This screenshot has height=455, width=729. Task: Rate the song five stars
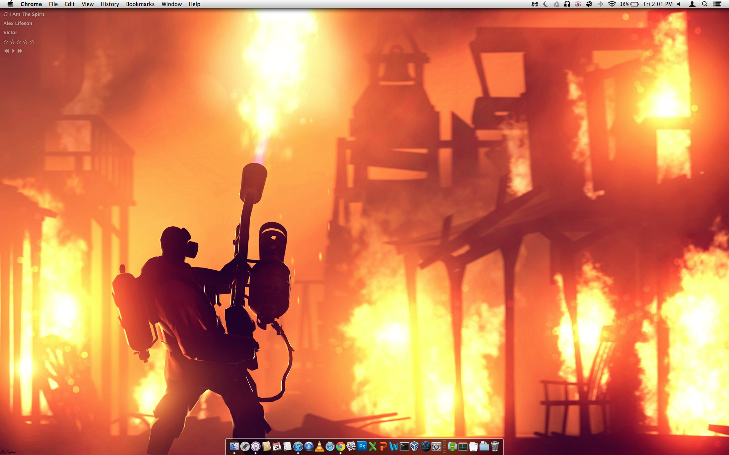32,42
